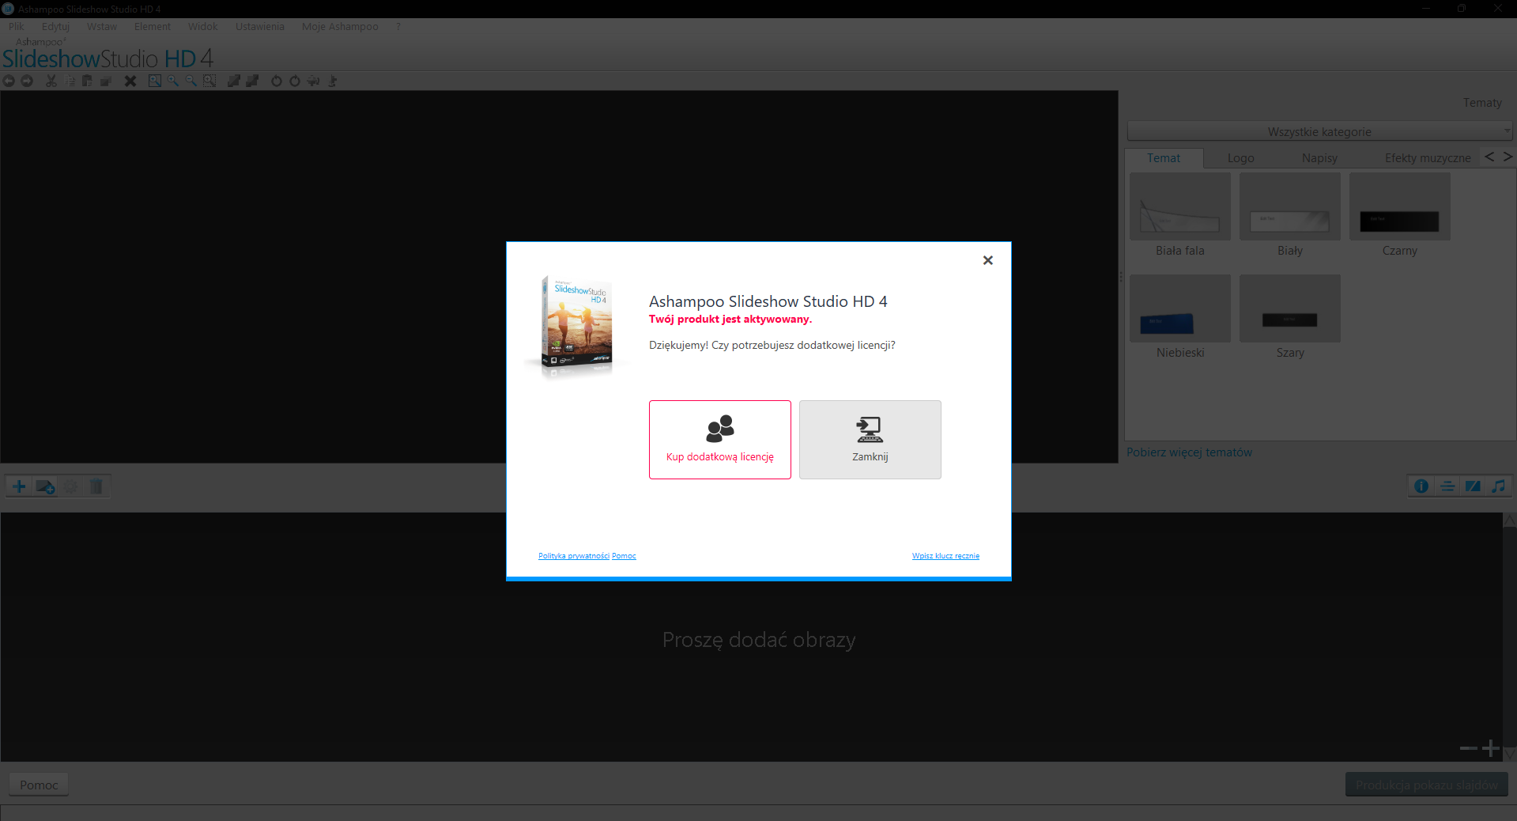Click the blue plus Add icon
This screenshot has width=1517, height=821.
pyautogui.click(x=19, y=486)
